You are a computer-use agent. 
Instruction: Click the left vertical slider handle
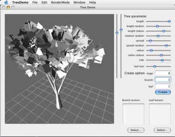point(117,33)
